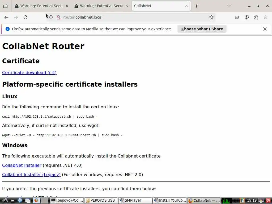Open the recent browsing view icon

(x=5, y=6)
